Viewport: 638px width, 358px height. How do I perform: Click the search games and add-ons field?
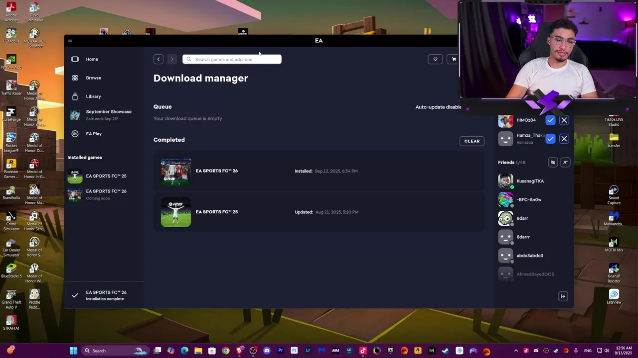pyautogui.click(x=232, y=59)
